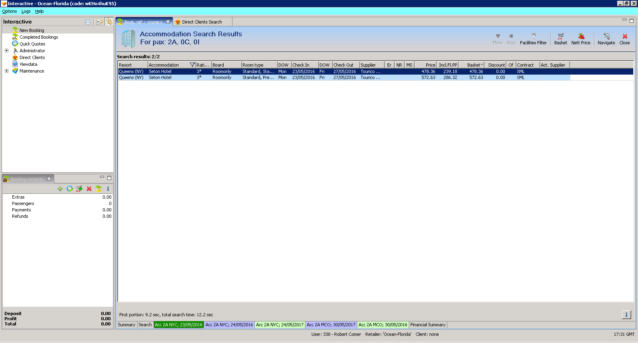Viewport: 638px width, 343px height.
Task: Open the Financial Summary tab
Action: (x=428, y=325)
